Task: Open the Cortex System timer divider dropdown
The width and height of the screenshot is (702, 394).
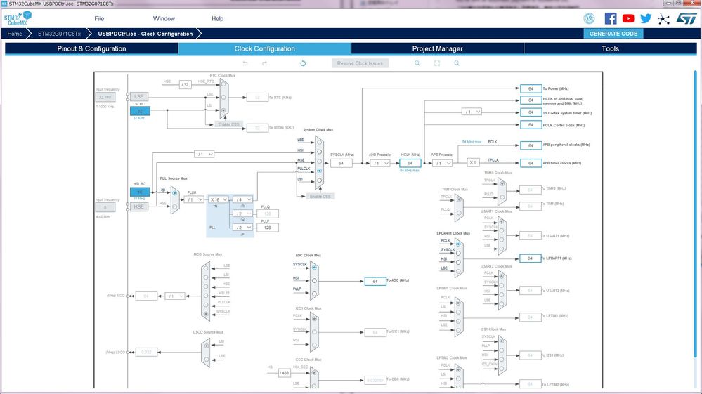Action: pos(472,112)
